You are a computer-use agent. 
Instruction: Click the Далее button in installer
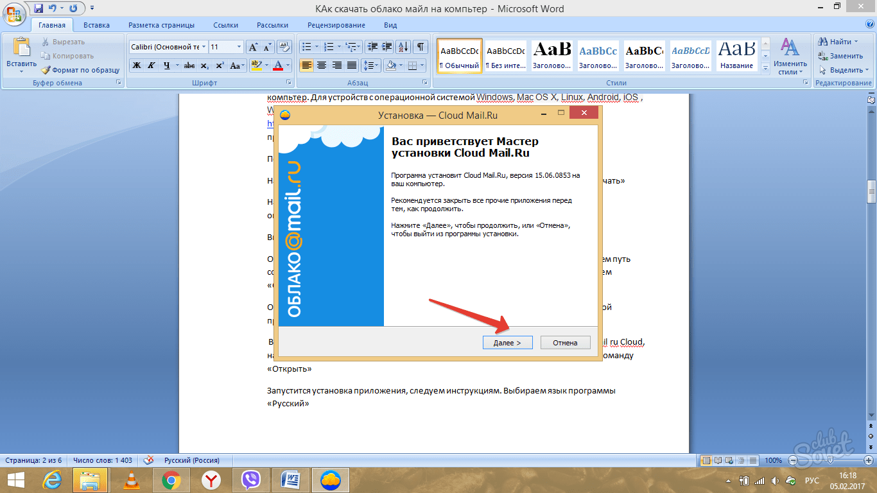point(507,343)
